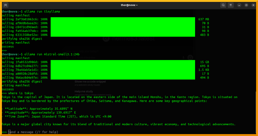The image size is (258, 136).
Task: Open the hamburger main menu
Action: [x=231, y=5]
